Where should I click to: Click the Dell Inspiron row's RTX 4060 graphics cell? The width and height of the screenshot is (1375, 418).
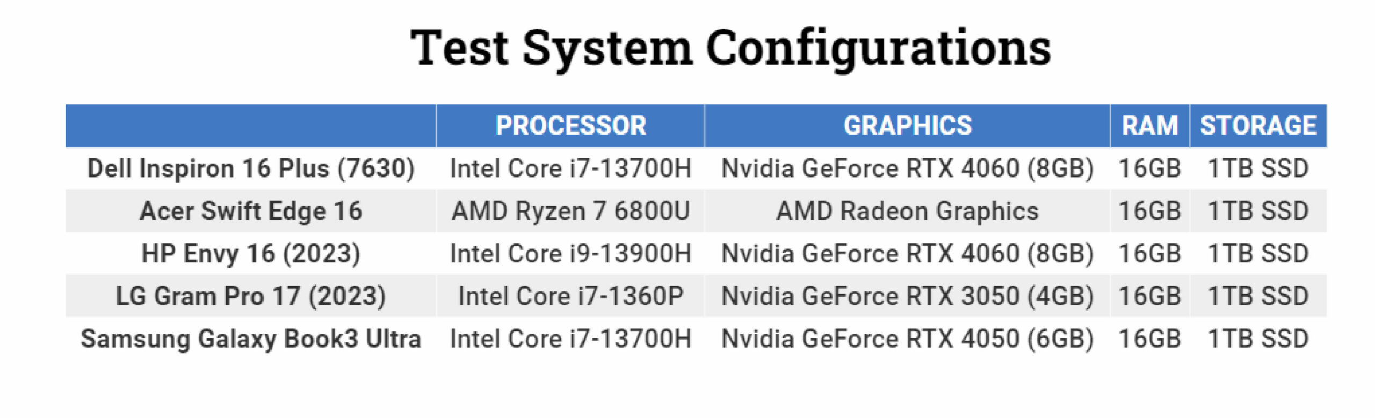click(x=907, y=168)
